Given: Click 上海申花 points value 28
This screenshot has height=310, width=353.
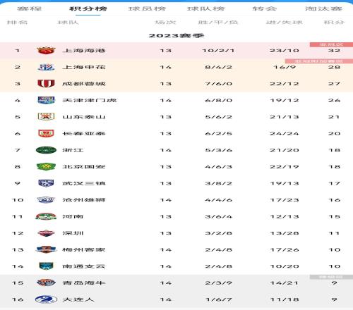Looking at the screenshot, I should pos(334,67).
